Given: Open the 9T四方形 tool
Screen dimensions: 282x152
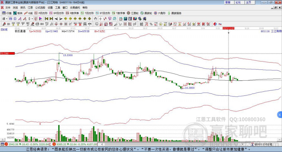Looking at the screenshot, I should pos(103,13).
